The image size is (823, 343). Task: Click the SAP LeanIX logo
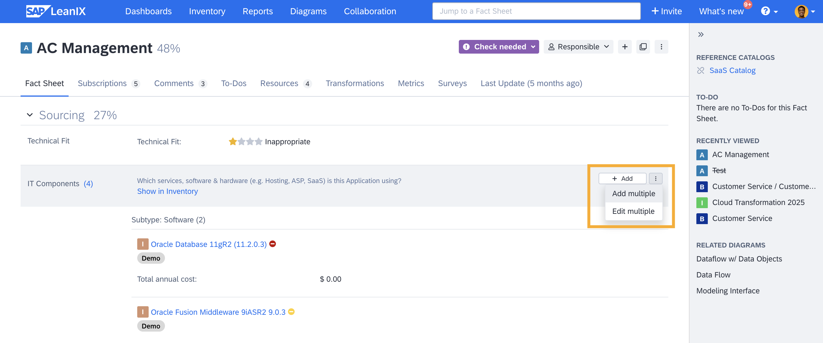(x=56, y=11)
